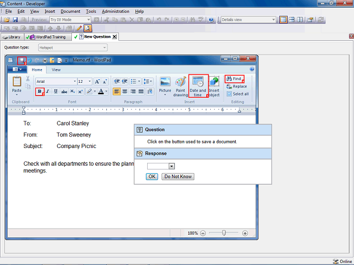Image resolution: width=354 pixels, height=265 pixels.
Task: Click the WordPad print preview magnifier icon
Action: [x=59, y=60]
